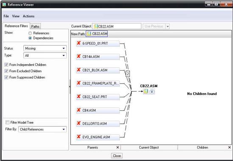Toggle From Excluded Children checkbox

6,71
